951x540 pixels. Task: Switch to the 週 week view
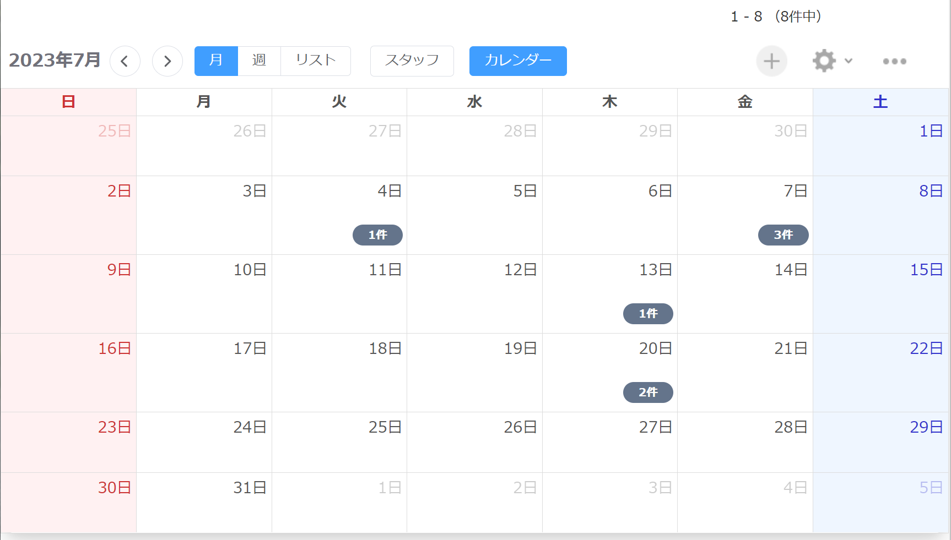[x=260, y=61]
